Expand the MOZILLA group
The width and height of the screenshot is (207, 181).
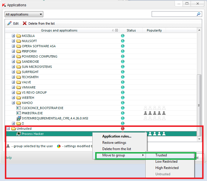(13, 36)
